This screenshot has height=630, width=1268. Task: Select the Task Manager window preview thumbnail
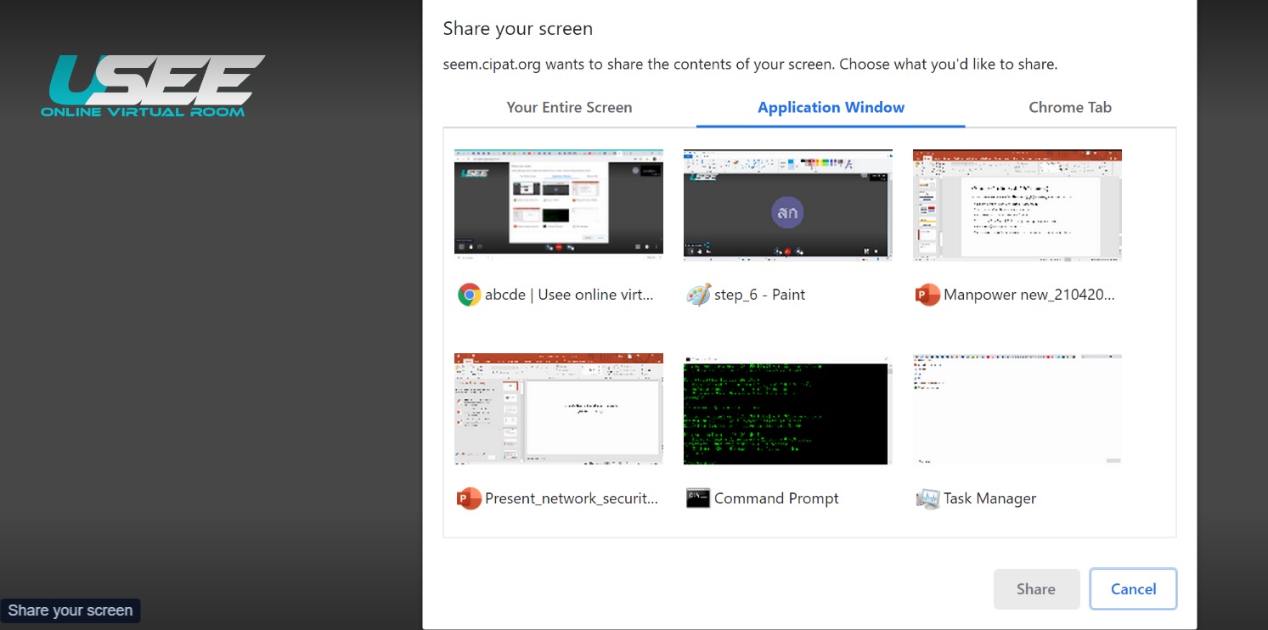(x=1017, y=408)
